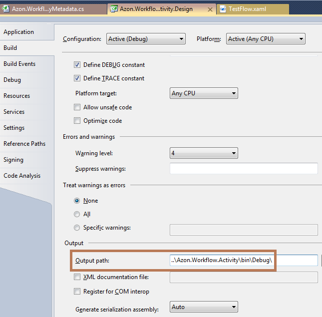Uncheck Define TRACE constant
This screenshot has height=317, width=322.
pos(77,78)
